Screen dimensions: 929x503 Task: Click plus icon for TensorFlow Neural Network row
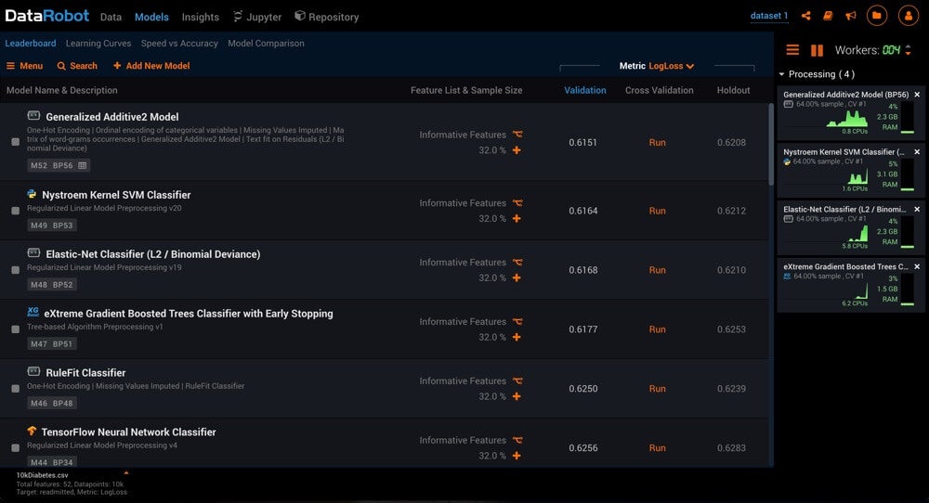click(517, 456)
